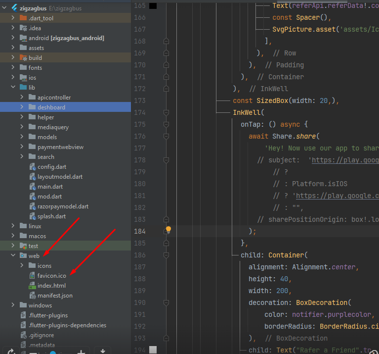Screen dimensions: 379x354
Task: Select the deshboard folder in tree
Action: [x=51, y=107]
